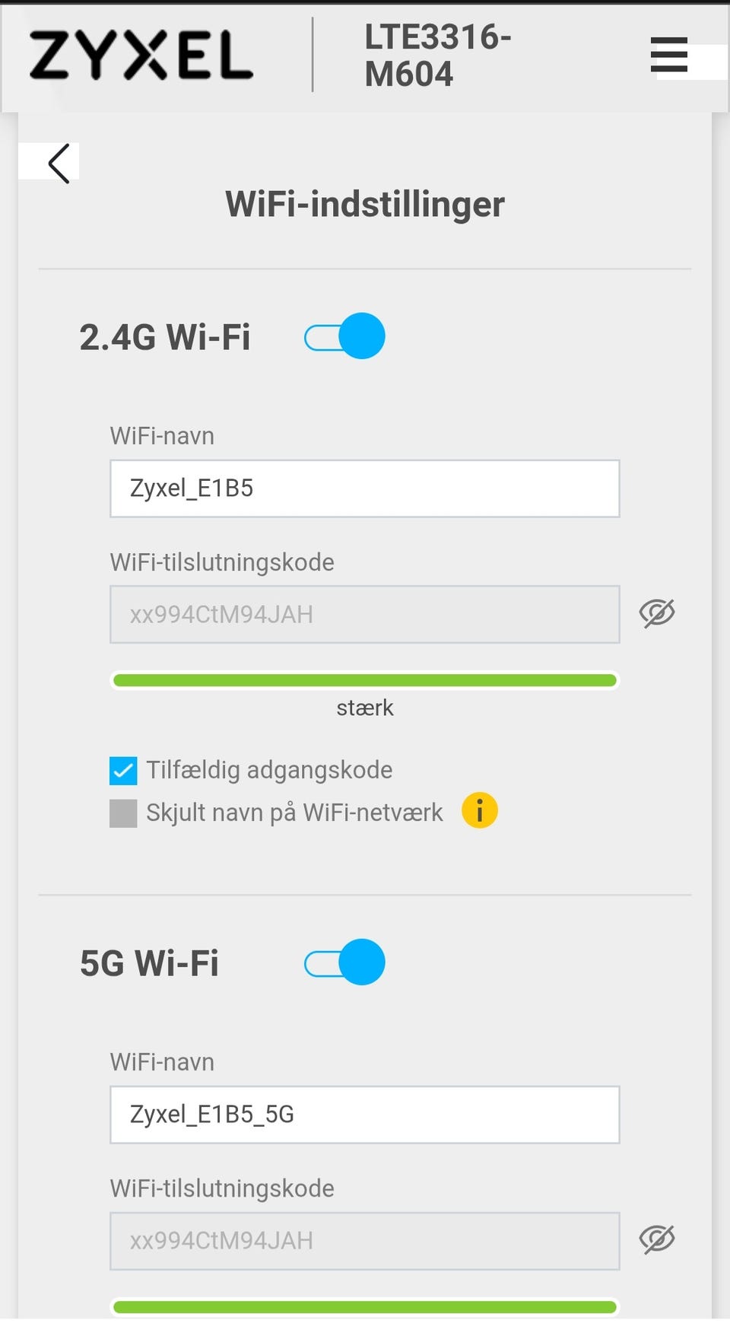Reveal 5G WiFi password with eye icon

tap(657, 1239)
